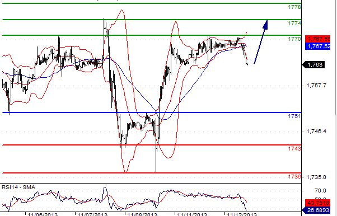Click the blue 1751 pivot level label
This screenshot has height=216, width=337.
pyautogui.click(x=294, y=116)
